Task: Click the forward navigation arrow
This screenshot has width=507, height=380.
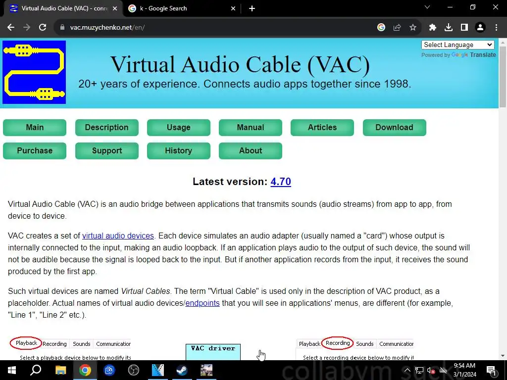Action: (x=27, y=28)
